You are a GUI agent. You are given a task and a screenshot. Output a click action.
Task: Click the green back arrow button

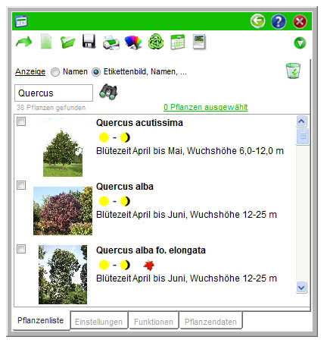257,21
